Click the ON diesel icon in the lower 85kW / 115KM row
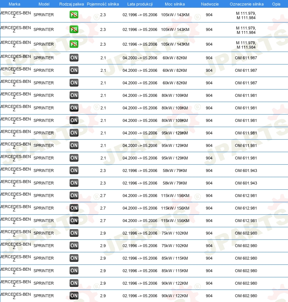Viewport: 288px width, 302px height. pos(74,270)
